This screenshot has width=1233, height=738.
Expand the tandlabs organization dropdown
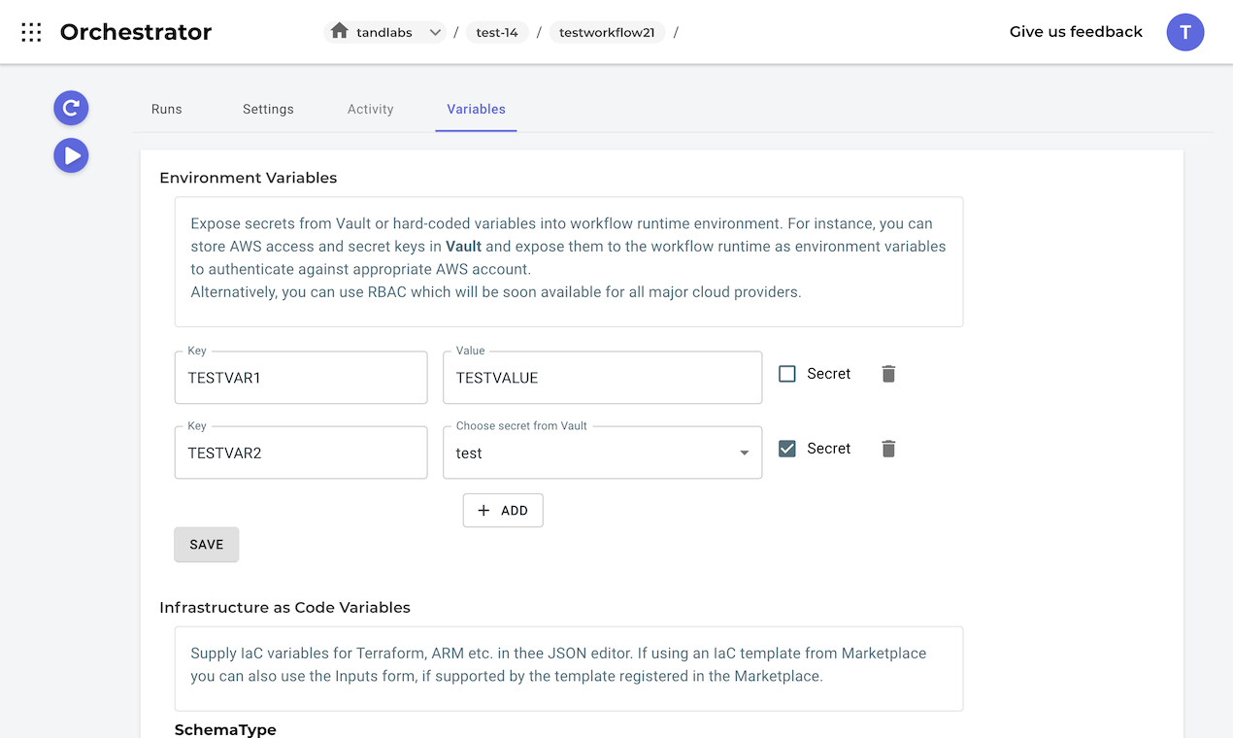[436, 32]
